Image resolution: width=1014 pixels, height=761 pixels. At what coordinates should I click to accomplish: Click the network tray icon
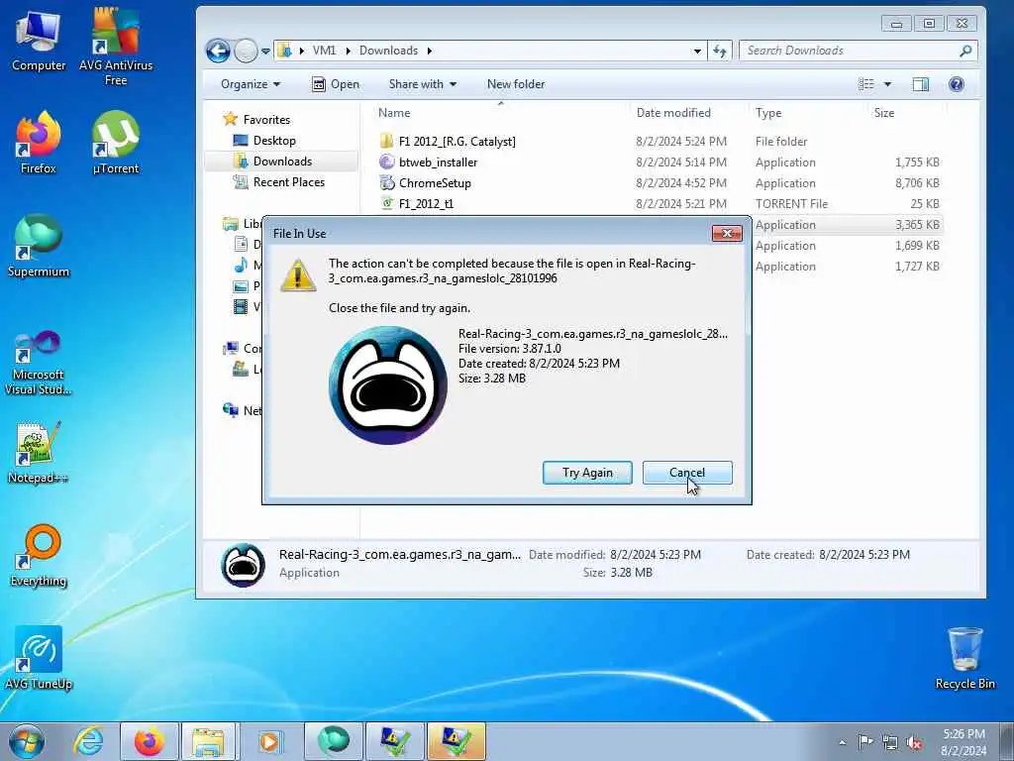pyautogui.click(x=890, y=742)
